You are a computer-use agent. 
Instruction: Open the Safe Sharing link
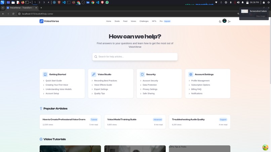point(149,94)
